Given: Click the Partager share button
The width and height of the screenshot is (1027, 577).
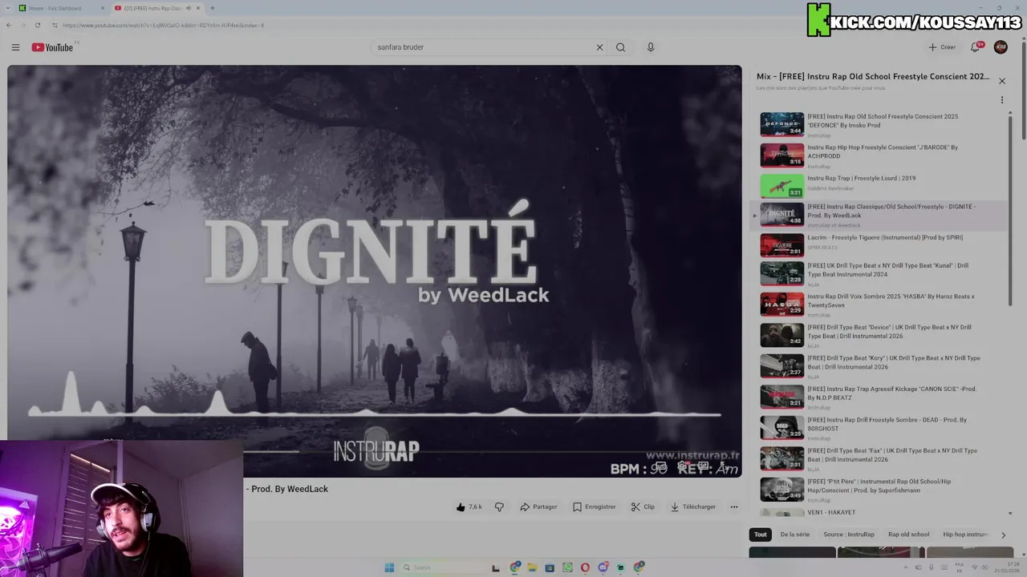Looking at the screenshot, I should coord(538,506).
